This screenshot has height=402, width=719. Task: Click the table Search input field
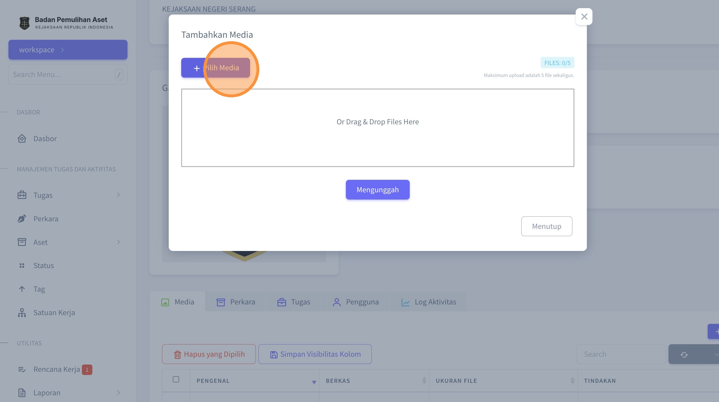(x=621, y=354)
